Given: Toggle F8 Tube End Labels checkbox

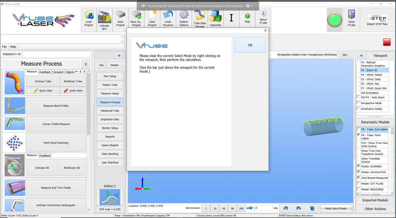Looking at the screenshot, I should 358,129.
